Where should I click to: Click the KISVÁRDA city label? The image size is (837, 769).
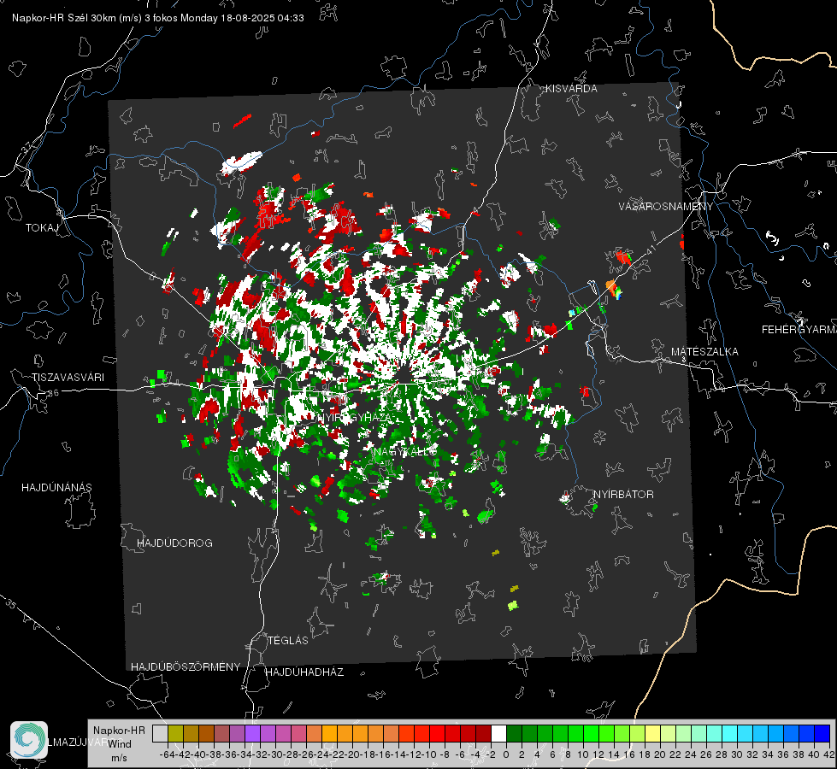click(x=571, y=89)
